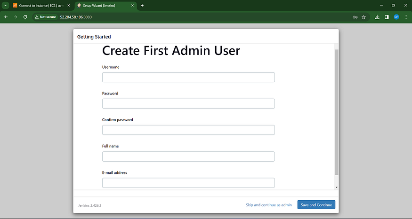Open the Chrome downloads icon

tap(377, 17)
